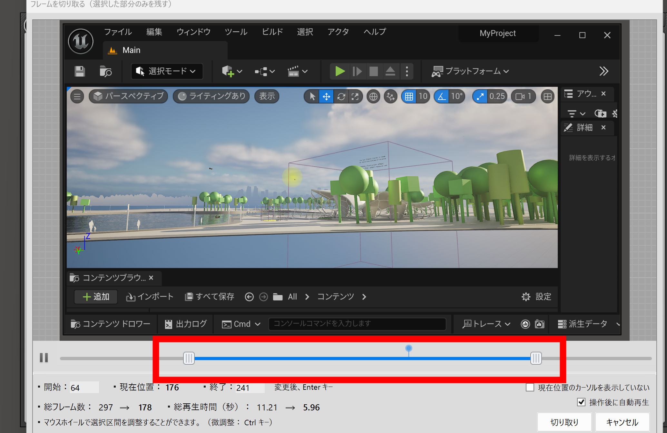Click the right trim handle on the slider
667x433 pixels.
click(x=536, y=358)
